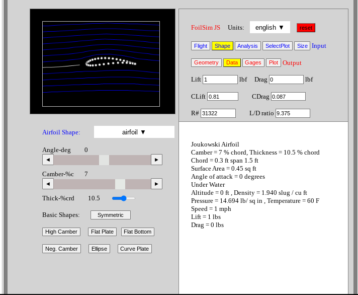358x295 pixels.
Task: Show Geometry output
Action: 206,63
